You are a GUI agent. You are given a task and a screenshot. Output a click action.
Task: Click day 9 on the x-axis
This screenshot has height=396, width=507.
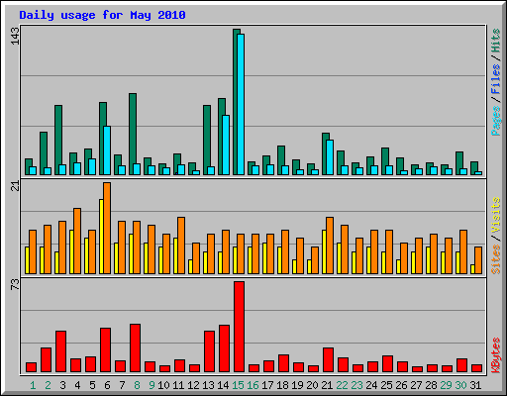coord(152,385)
